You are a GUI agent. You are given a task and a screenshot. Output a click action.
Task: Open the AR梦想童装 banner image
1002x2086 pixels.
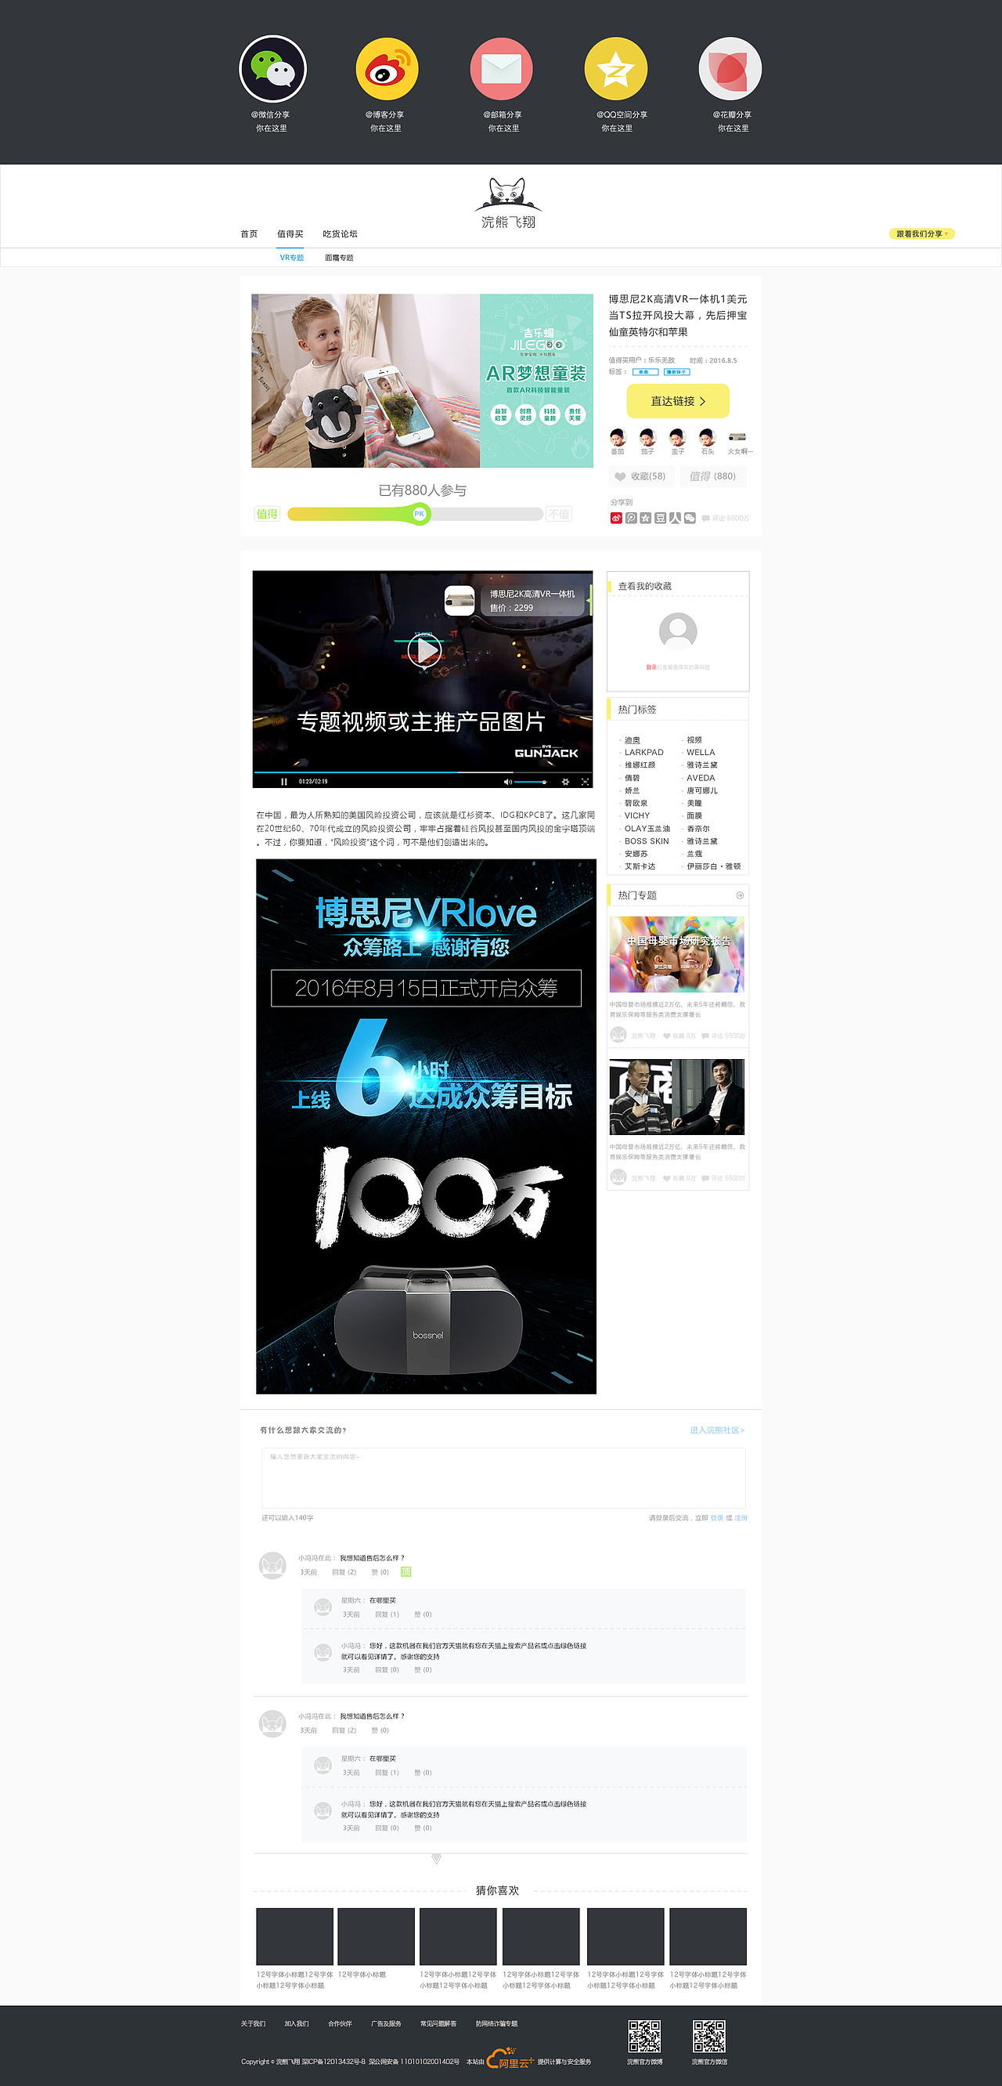pyautogui.click(x=422, y=381)
